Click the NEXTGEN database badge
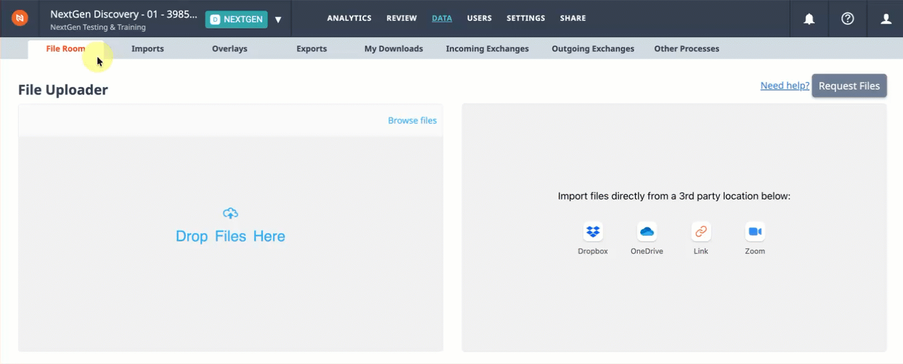Image resolution: width=903 pixels, height=364 pixels. point(237,19)
